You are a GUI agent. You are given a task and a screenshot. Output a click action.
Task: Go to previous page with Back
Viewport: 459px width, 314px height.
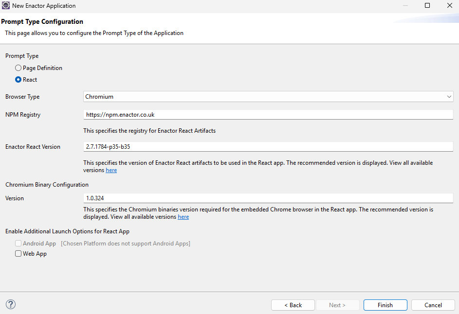(x=293, y=305)
